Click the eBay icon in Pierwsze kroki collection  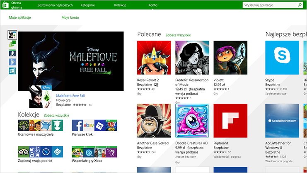[x=89, y=125]
